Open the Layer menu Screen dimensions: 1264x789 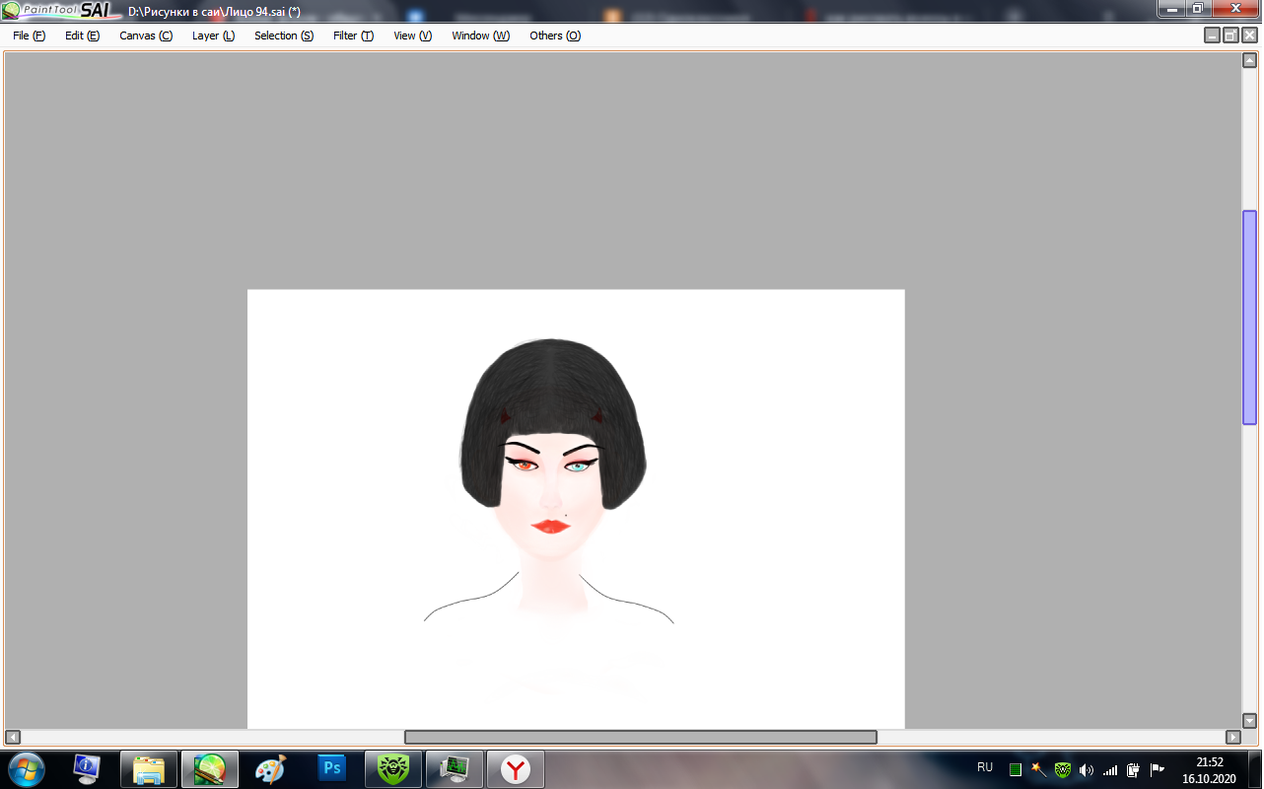213,36
